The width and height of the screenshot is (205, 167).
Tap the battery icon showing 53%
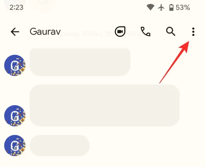(171, 7)
